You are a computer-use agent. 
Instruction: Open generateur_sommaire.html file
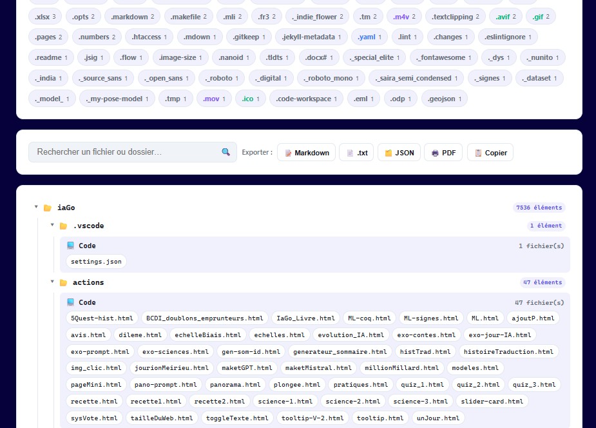click(340, 351)
